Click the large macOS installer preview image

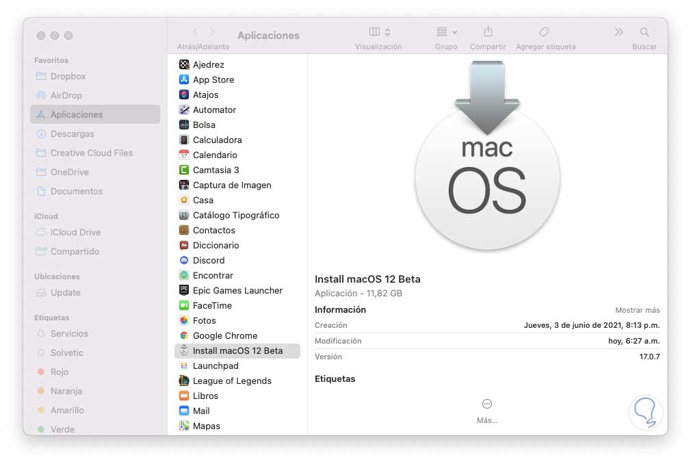pos(487,157)
